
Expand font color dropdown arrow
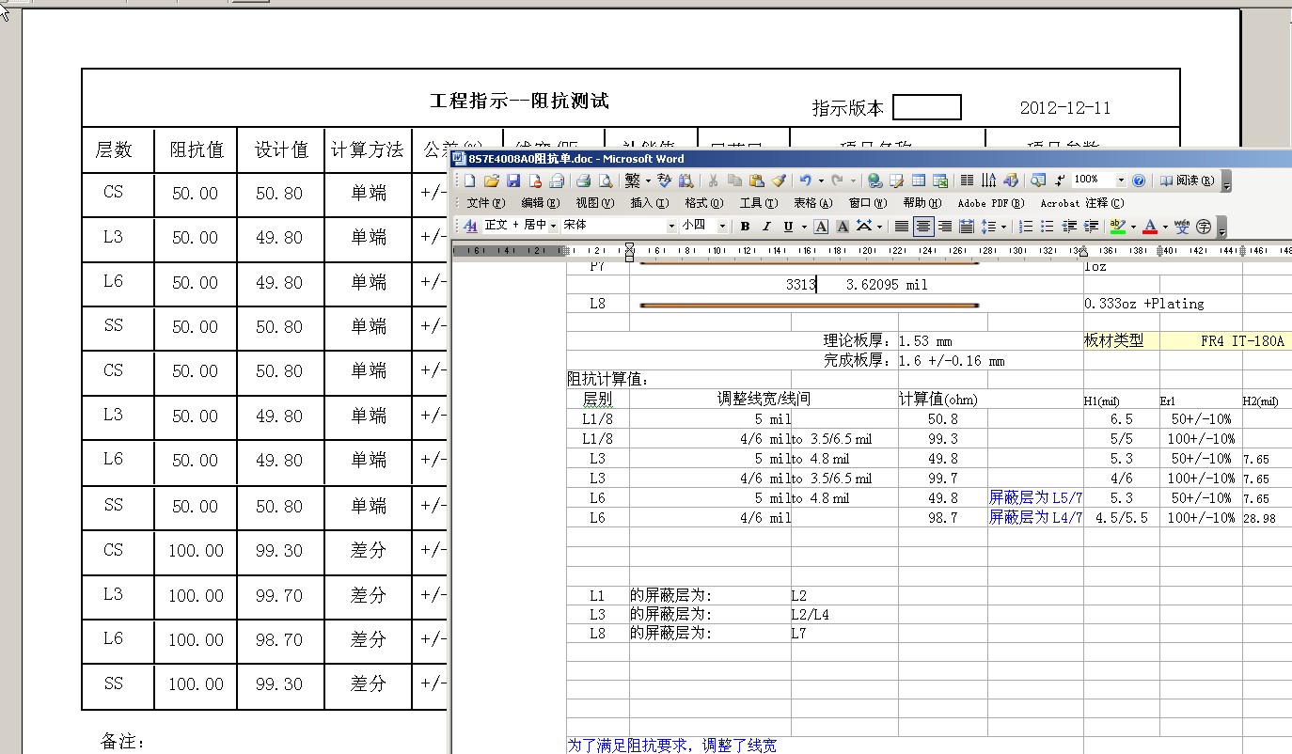[1165, 226]
